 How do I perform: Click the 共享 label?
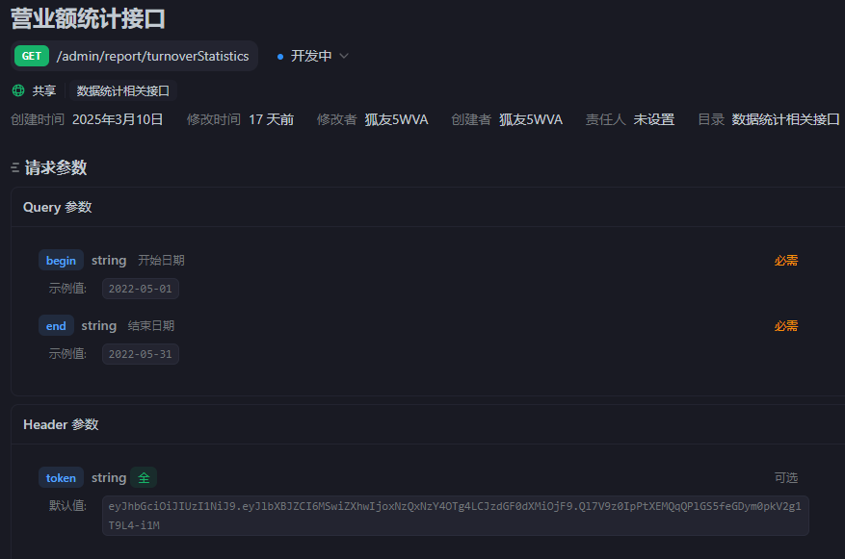[43, 91]
